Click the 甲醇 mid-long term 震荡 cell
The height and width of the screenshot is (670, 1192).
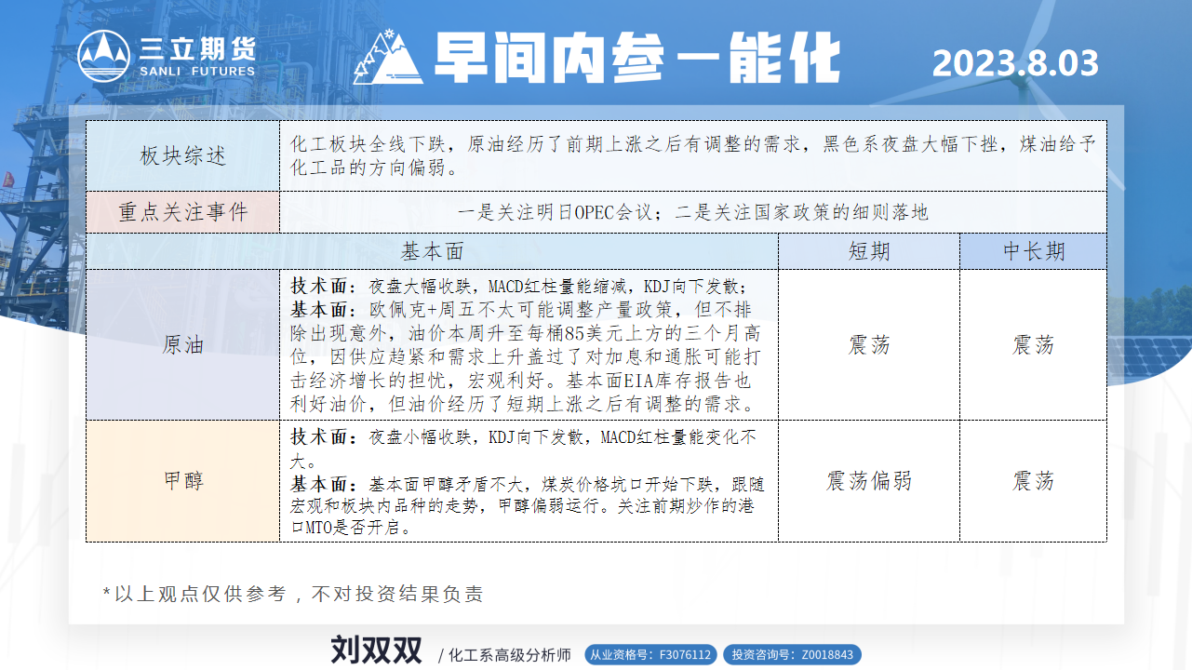click(1033, 481)
